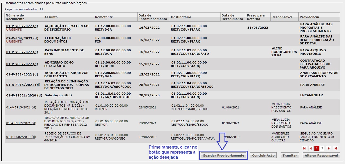Open document 01-P-282/2022 (d)
The image size is (345, 164).
(22, 74)
